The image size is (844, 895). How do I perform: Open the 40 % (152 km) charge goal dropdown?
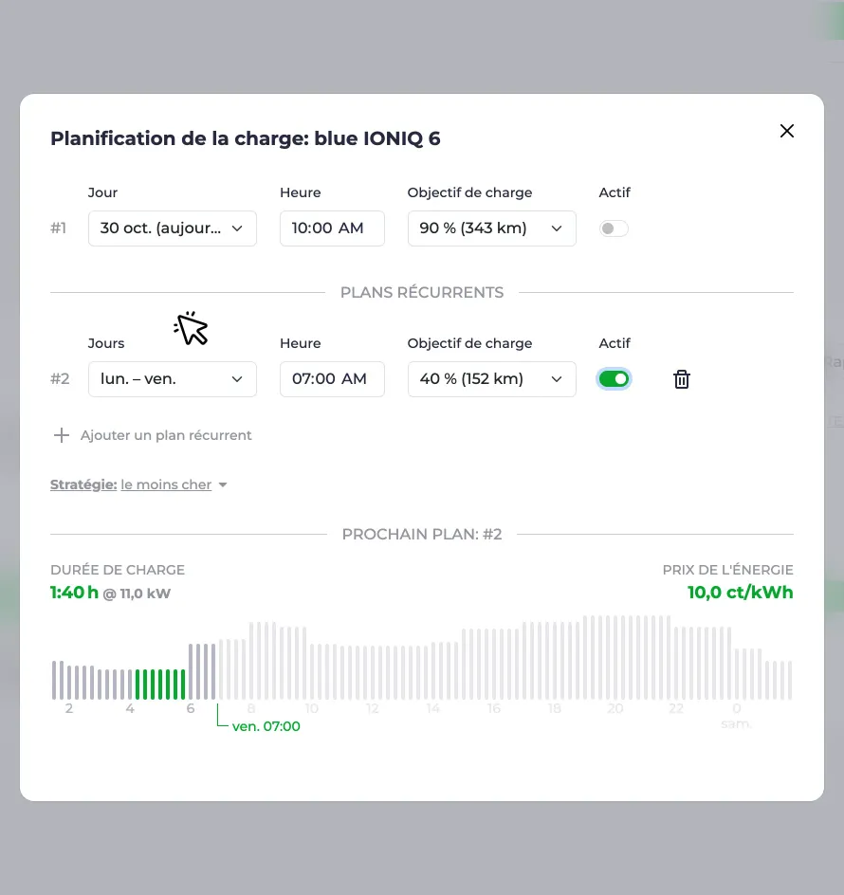[491, 379]
